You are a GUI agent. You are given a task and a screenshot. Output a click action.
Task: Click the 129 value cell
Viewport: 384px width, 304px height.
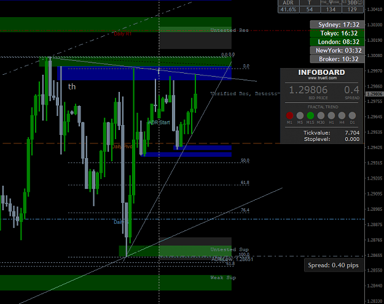click(352, 10)
